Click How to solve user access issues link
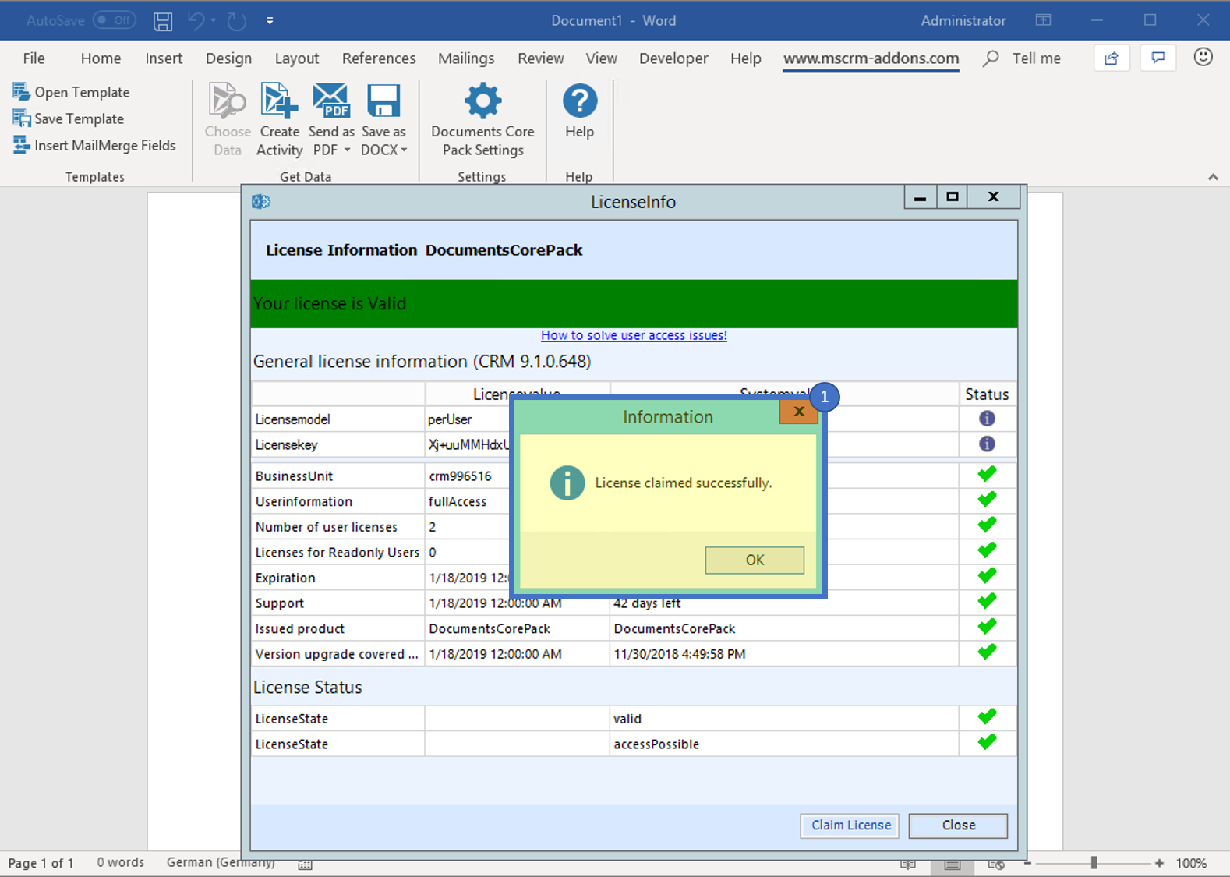Viewport: 1230px width, 877px height. (x=634, y=335)
